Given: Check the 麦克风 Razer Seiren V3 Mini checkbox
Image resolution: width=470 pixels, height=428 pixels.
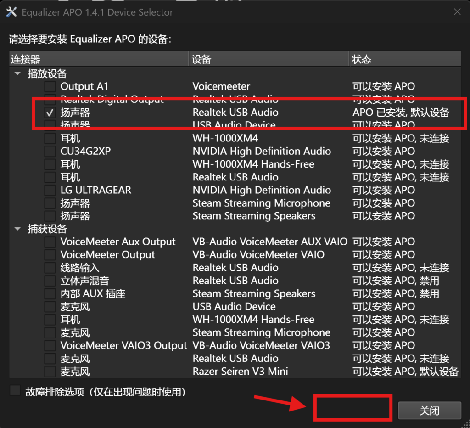Looking at the screenshot, I should pos(50,372).
